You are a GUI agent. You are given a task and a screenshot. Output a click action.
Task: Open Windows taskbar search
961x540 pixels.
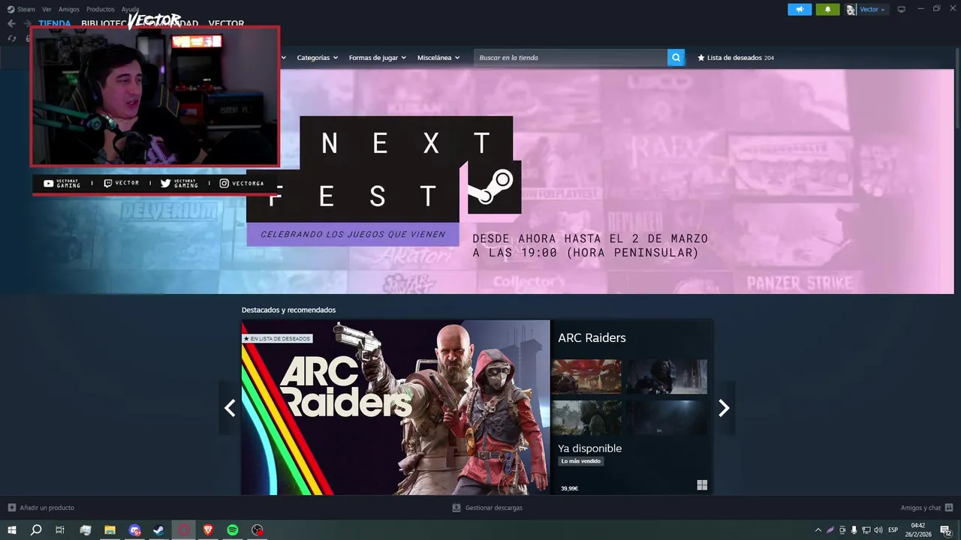click(x=36, y=530)
